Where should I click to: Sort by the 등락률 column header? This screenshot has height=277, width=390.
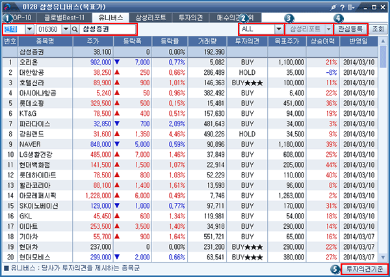170,42
